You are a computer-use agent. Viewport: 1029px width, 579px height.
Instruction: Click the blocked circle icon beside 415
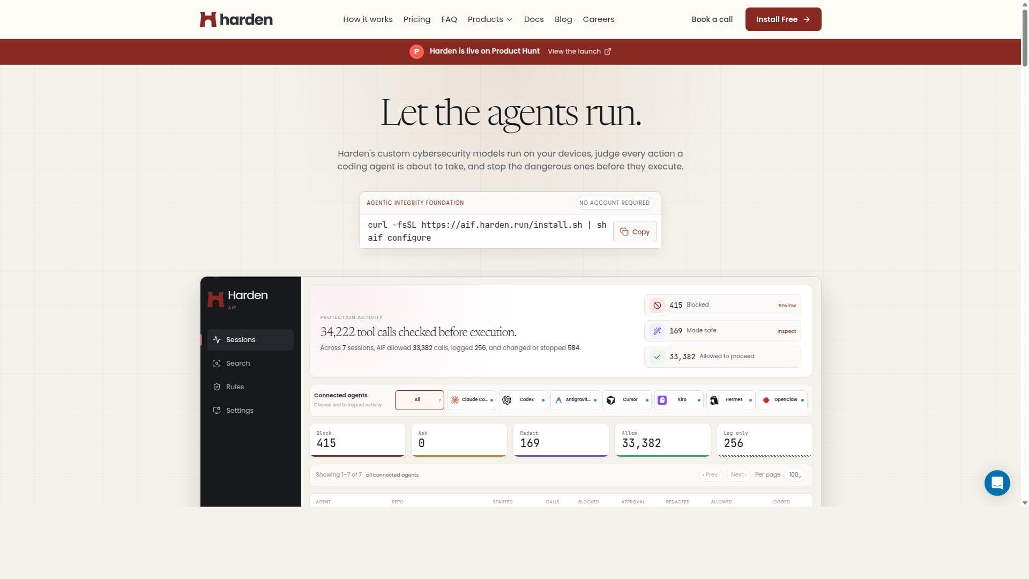[x=657, y=305]
